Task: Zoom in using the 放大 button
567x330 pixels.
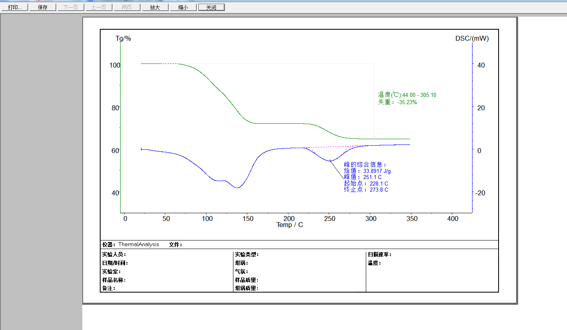Action: pos(155,7)
